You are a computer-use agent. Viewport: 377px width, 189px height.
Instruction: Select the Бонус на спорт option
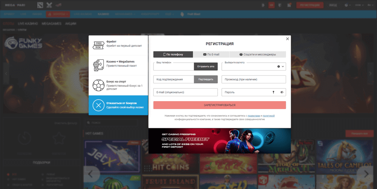point(118,85)
